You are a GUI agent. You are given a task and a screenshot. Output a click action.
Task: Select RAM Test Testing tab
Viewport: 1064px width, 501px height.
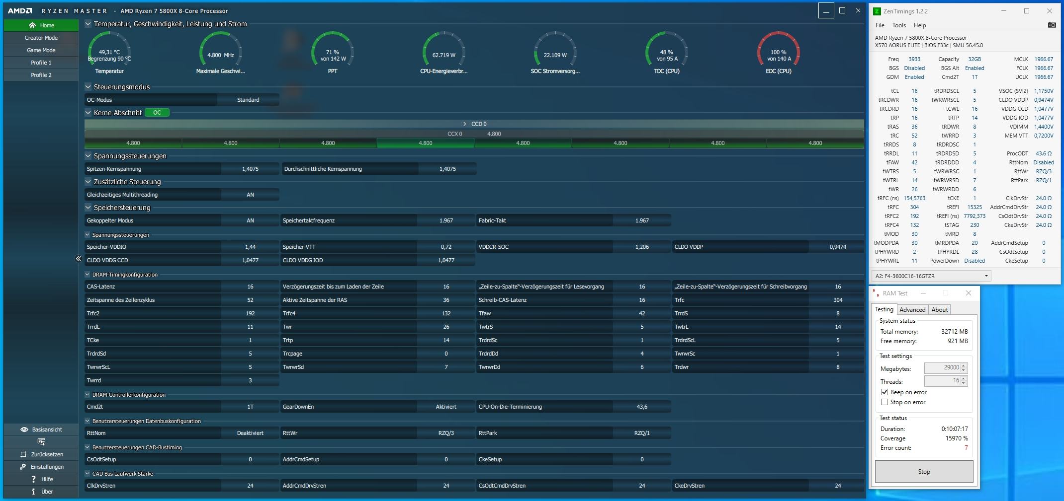point(884,309)
